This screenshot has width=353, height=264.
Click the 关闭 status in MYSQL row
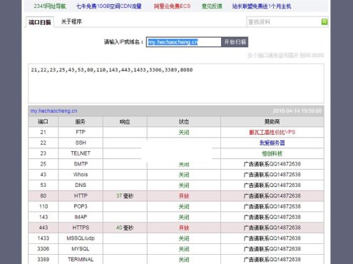184,249
